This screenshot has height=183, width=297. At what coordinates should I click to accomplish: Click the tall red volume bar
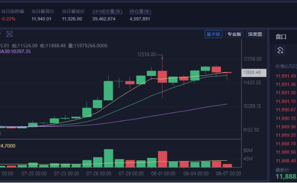[162, 159]
